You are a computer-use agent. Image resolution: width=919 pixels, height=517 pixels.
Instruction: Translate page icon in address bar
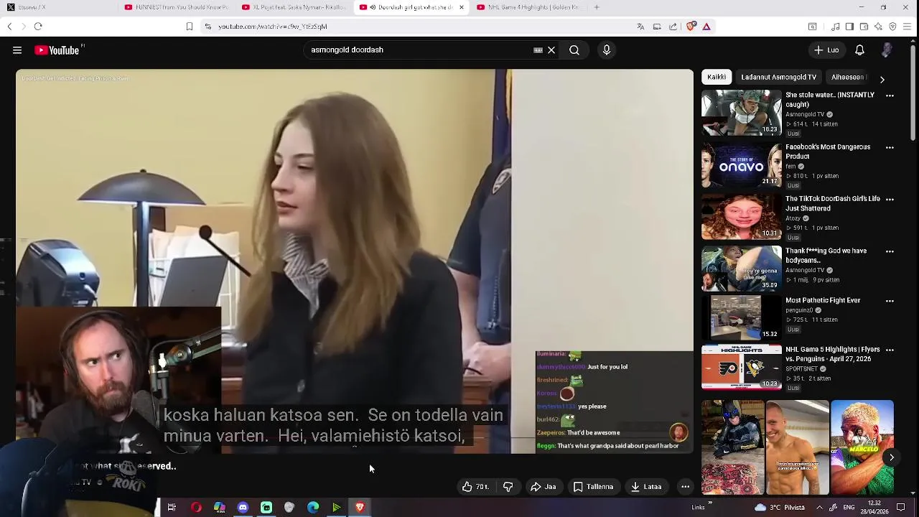click(640, 27)
